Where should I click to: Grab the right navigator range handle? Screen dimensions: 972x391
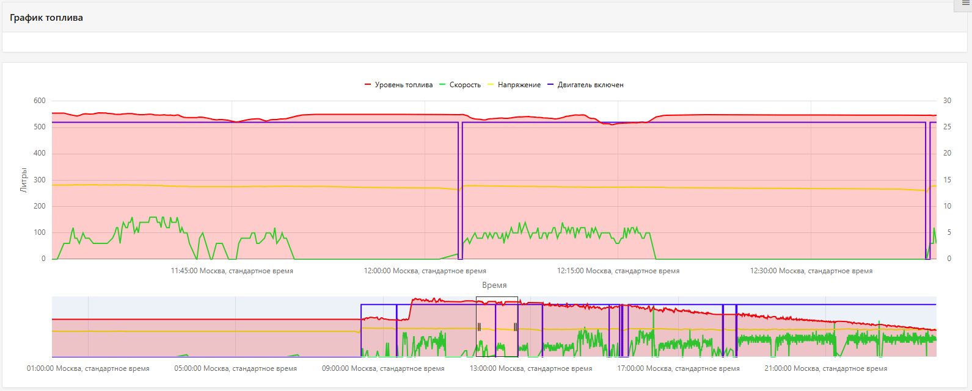pos(516,327)
